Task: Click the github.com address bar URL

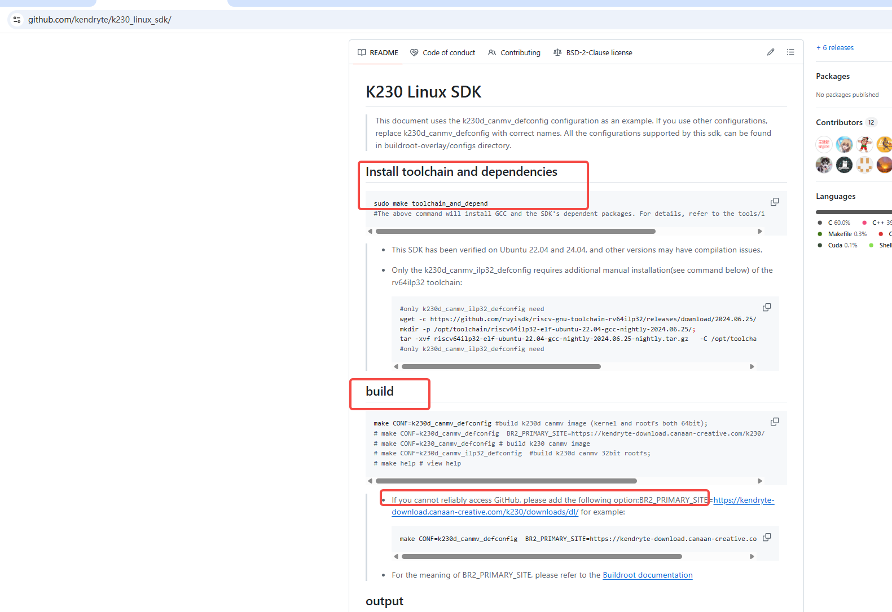Action: coord(100,20)
